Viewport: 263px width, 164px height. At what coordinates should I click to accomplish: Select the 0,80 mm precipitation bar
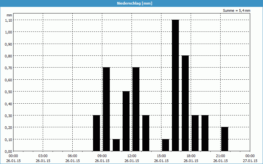coord(185,103)
